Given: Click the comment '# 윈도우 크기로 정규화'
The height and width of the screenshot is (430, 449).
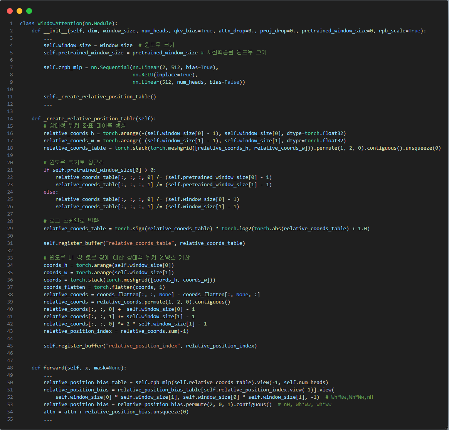Looking at the screenshot, I should point(74,162).
